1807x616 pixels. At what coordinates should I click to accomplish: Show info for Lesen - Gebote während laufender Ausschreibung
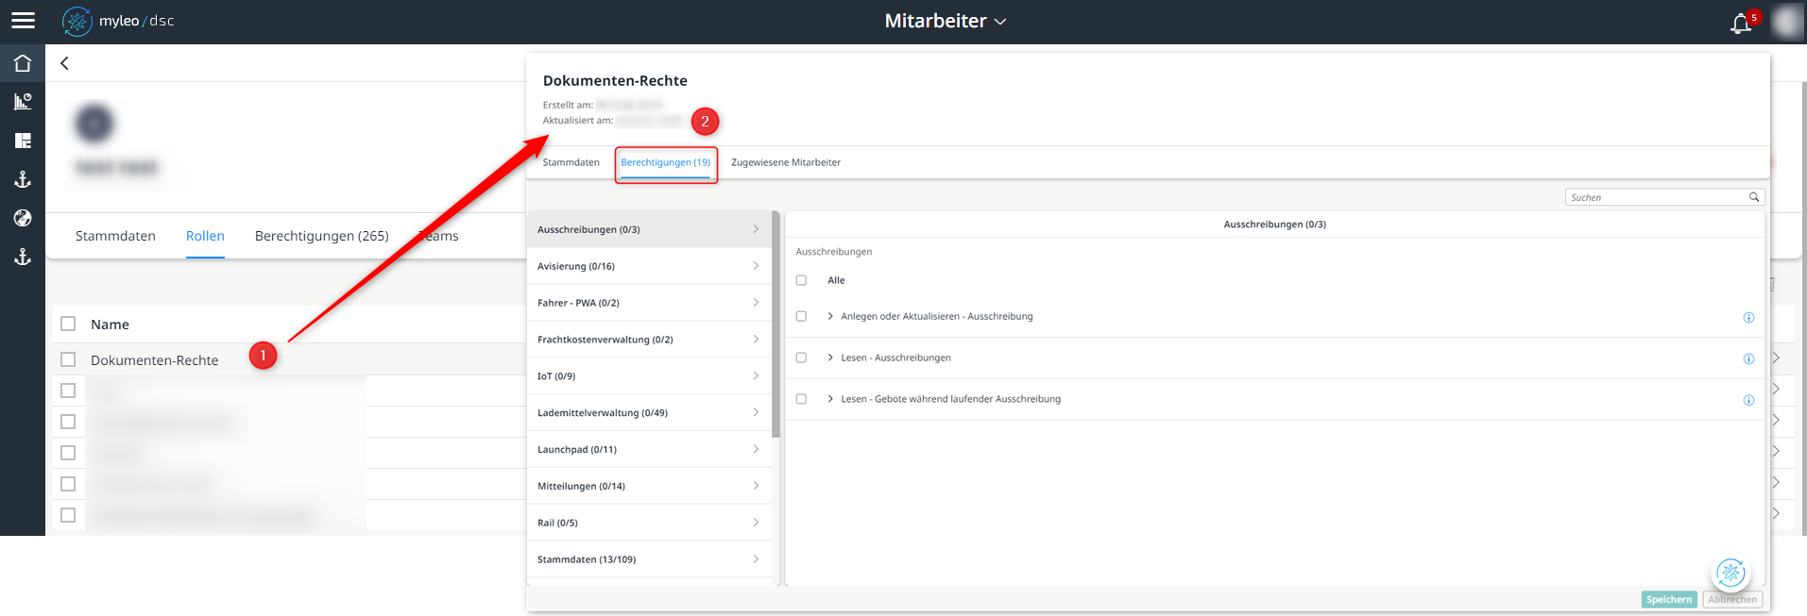(x=1748, y=400)
